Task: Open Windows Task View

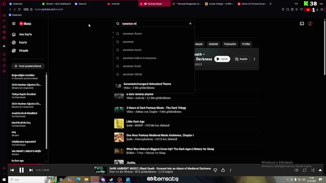Action: click(x=61, y=180)
